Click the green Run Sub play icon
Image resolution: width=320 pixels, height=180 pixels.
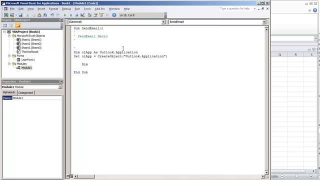65,15
